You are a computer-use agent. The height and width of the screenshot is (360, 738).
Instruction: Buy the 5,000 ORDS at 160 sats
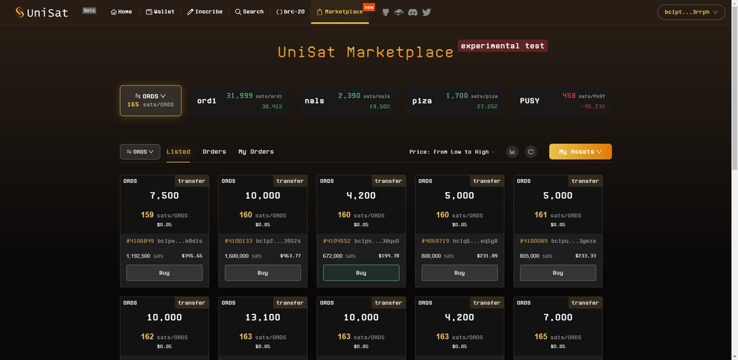tap(459, 273)
